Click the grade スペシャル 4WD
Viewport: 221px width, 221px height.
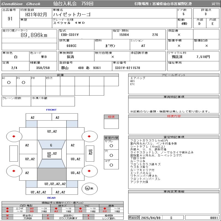pos(69,23)
